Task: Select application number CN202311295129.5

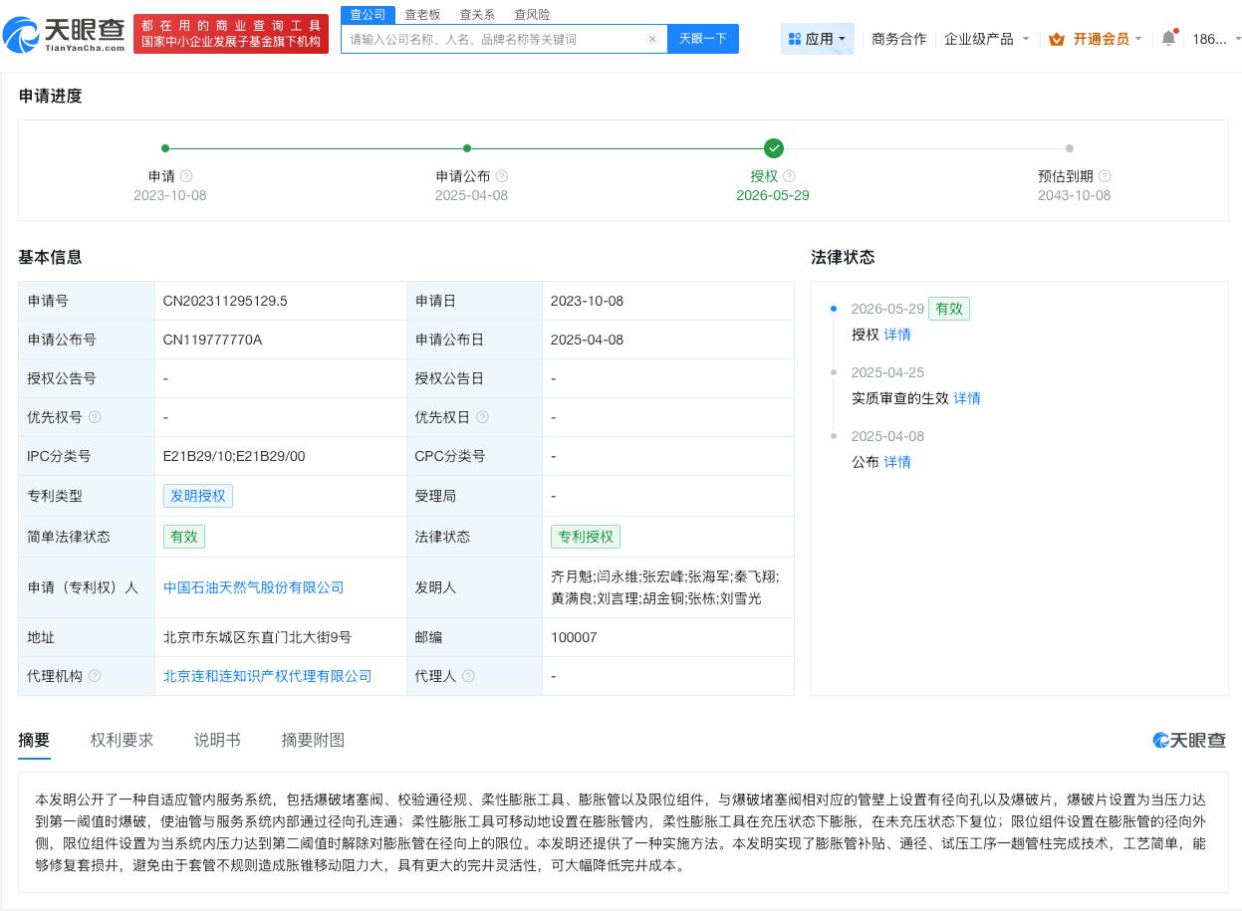Action: click(x=225, y=301)
